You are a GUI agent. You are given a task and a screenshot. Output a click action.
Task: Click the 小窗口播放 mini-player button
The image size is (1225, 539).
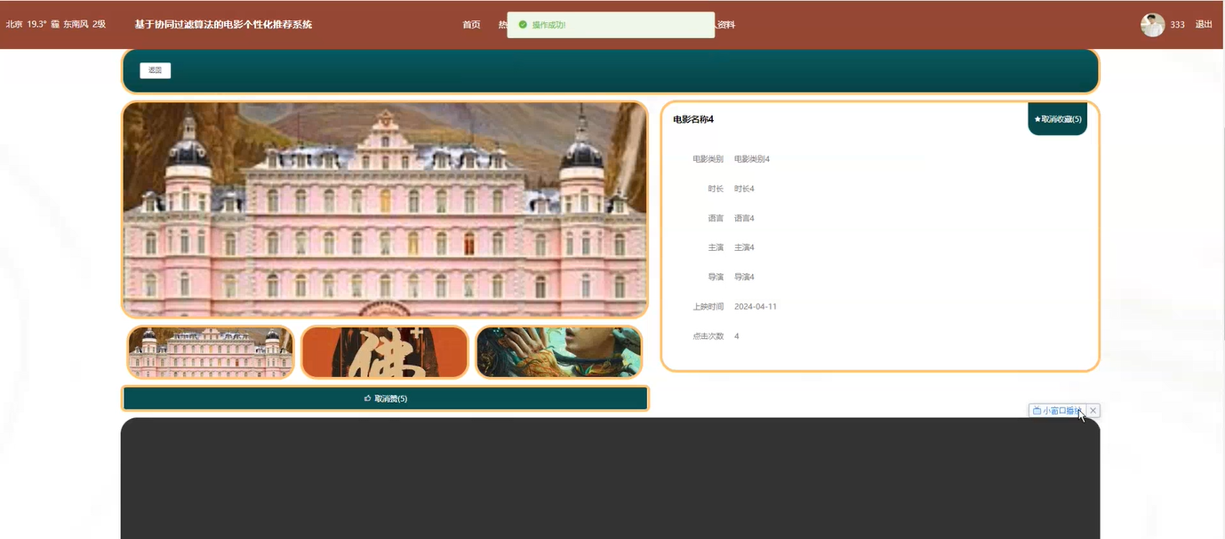[x=1057, y=411]
